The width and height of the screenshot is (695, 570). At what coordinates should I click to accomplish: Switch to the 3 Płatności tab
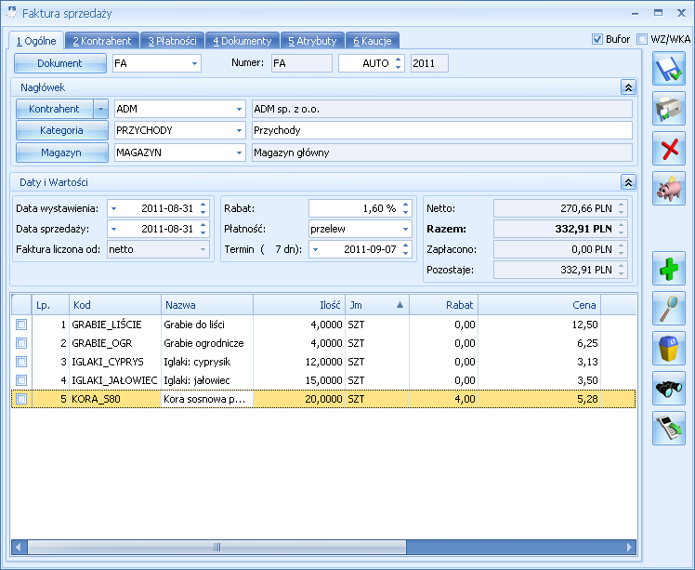click(173, 41)
